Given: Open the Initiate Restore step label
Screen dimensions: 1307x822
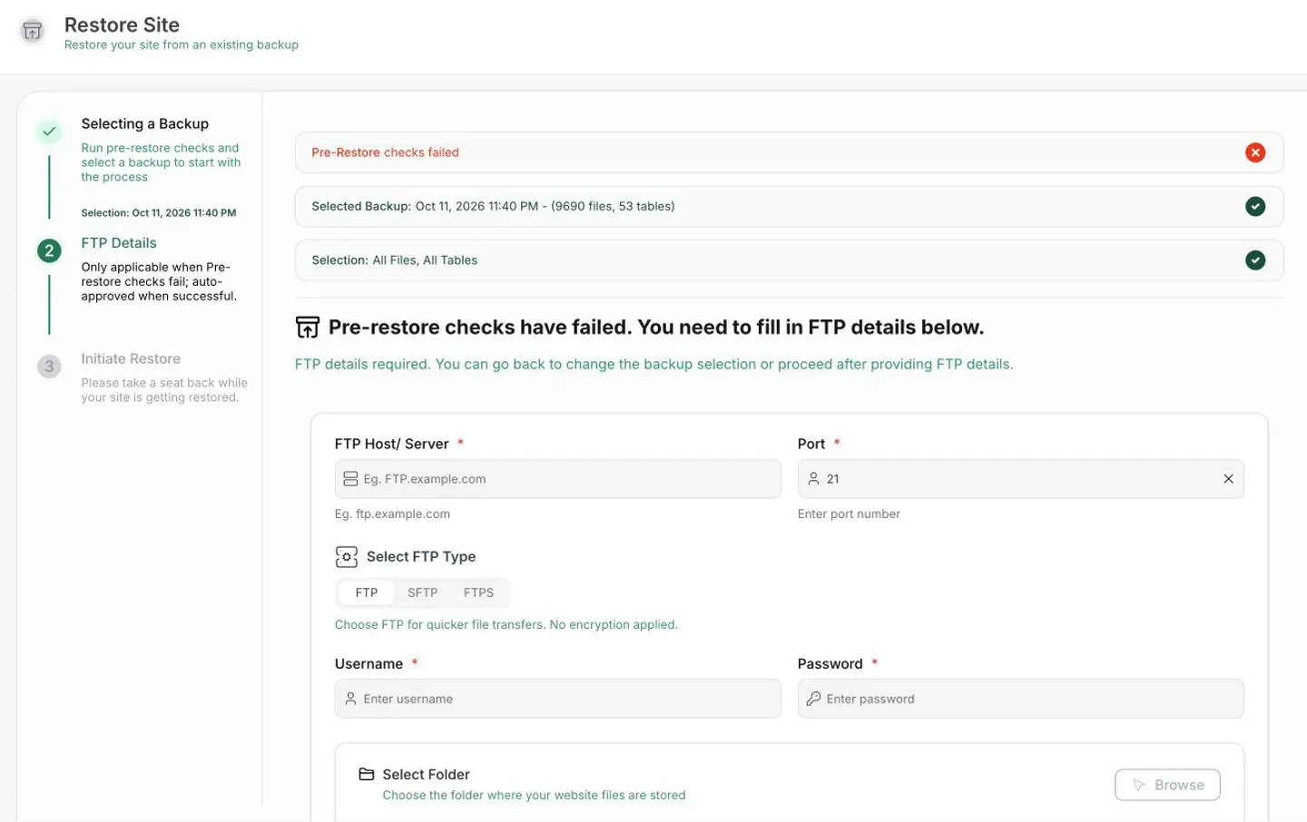Looking at the screenshot, I should (131, 359).
